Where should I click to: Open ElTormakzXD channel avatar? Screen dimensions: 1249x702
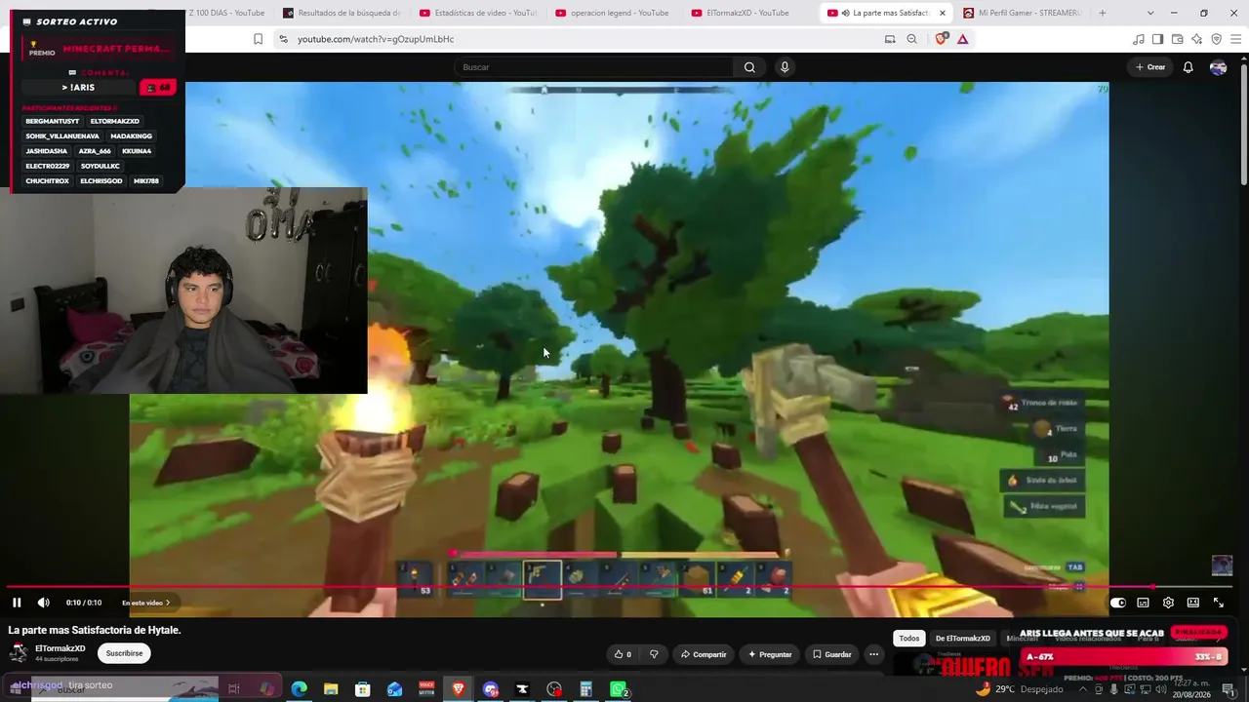tap(18, 653)
